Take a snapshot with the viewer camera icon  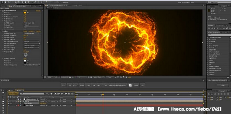pyautogui.click(x=70, y=77)
